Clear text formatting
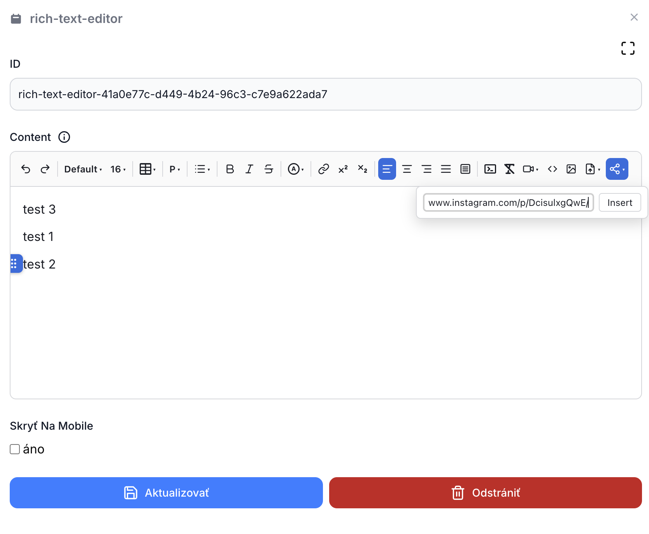The width and height of the screenshot is (649, 534). pyautogui.click(x=509, y=169)
